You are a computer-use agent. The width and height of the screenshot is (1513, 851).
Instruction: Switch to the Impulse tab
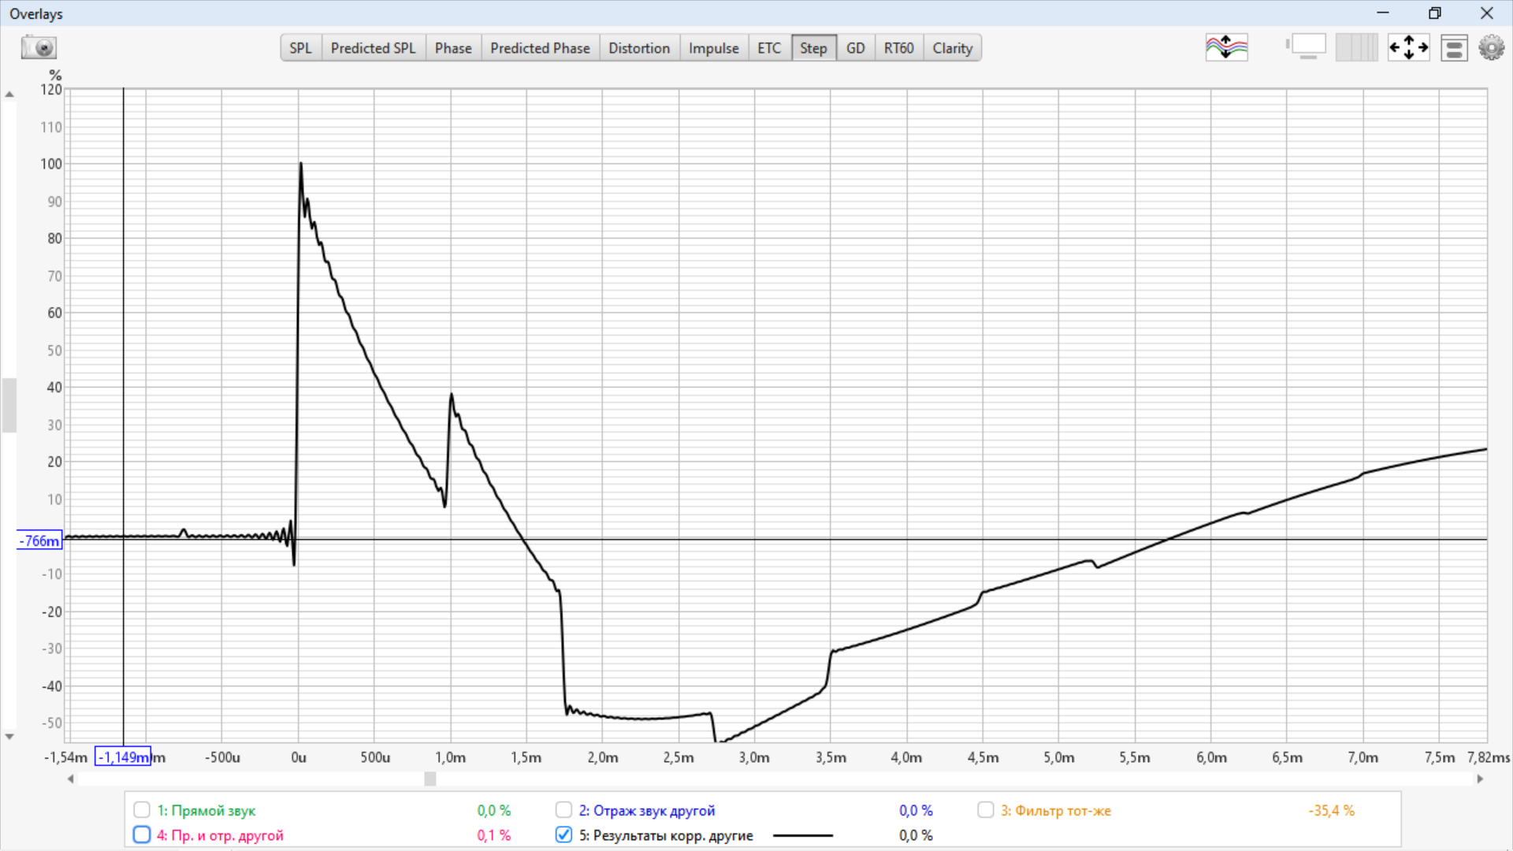pyautogui.click(x=713, y=48)
